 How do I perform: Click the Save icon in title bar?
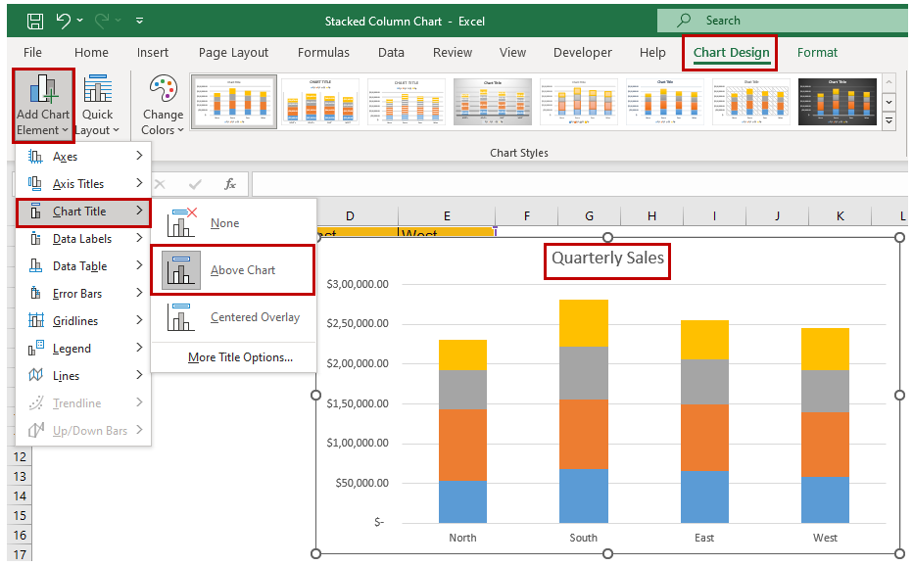(x=35, y=22)
